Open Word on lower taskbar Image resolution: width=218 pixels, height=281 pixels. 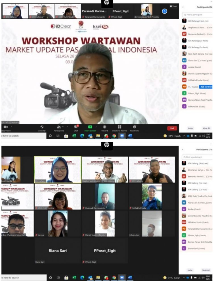click(x=130, y=278)
